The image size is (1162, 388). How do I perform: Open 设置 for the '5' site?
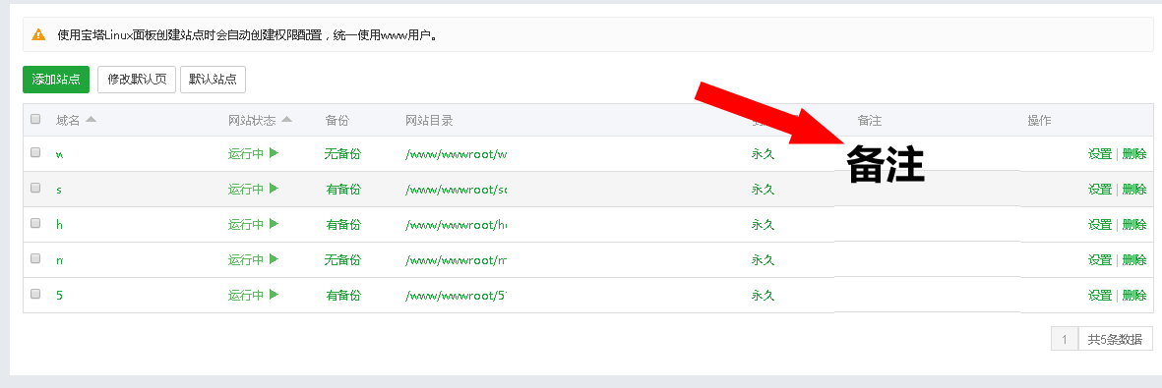click(1100, 295)
